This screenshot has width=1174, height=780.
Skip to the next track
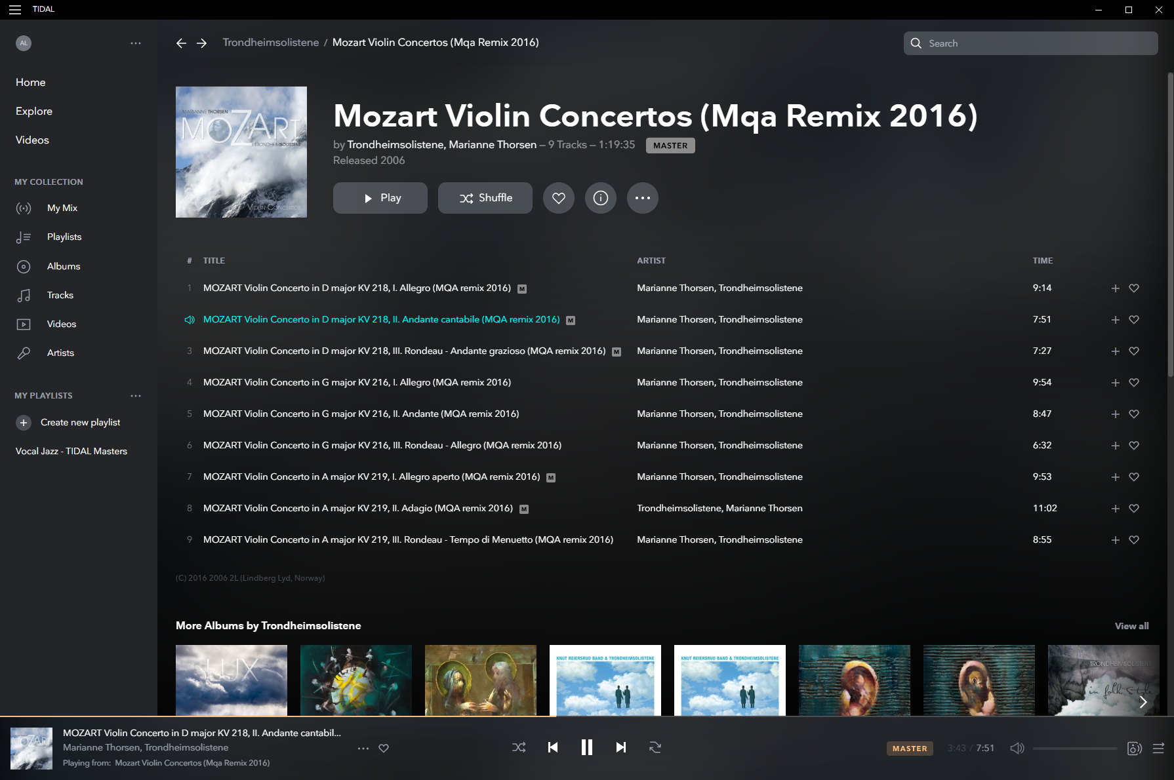621,748
